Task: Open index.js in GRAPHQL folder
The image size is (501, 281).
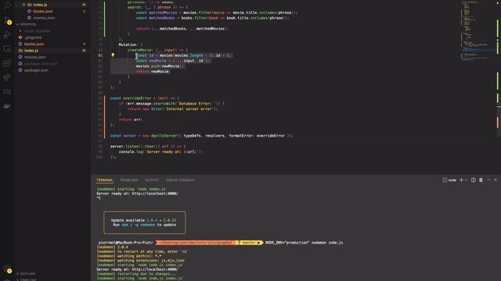Action: (x=31, y=51)
